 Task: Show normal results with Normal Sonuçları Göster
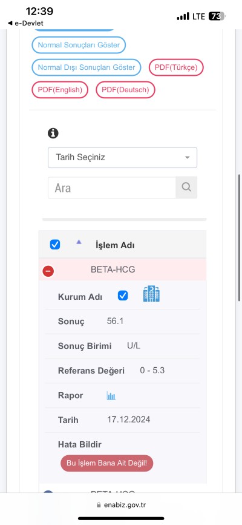pos(79,45)
